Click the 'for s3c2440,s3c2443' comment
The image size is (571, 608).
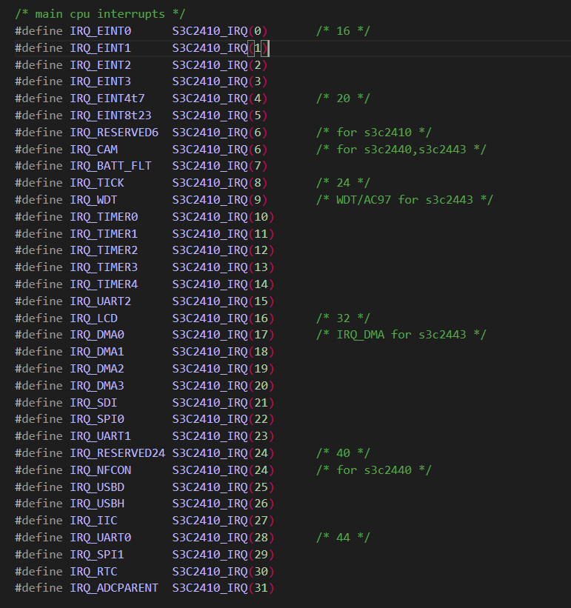(401, 150)
